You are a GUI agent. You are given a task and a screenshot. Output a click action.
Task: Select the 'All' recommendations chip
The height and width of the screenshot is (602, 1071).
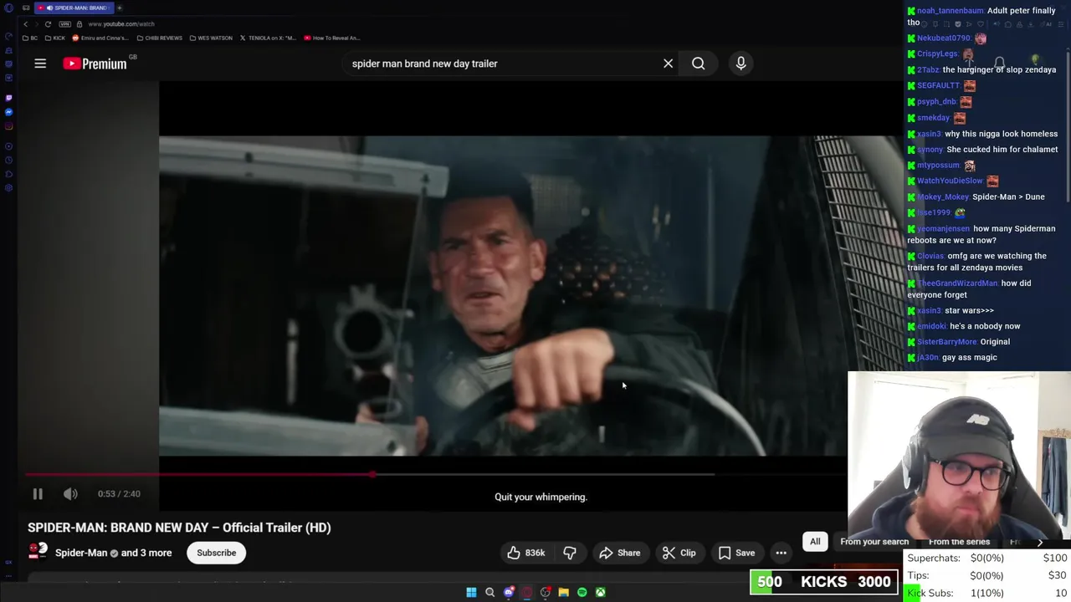pyautogui.click(x=815, y=542)
